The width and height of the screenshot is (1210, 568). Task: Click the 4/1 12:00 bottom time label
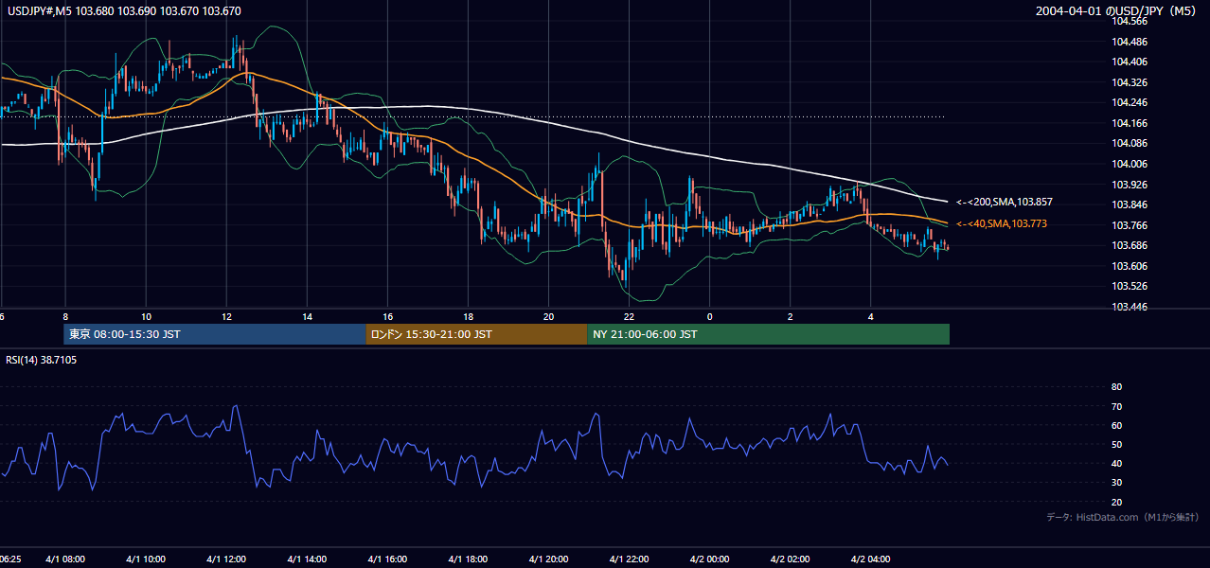pyautogui.click(x=226, y=559)
